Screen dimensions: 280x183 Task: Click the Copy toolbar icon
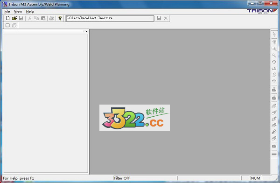(x=36, y=18)
